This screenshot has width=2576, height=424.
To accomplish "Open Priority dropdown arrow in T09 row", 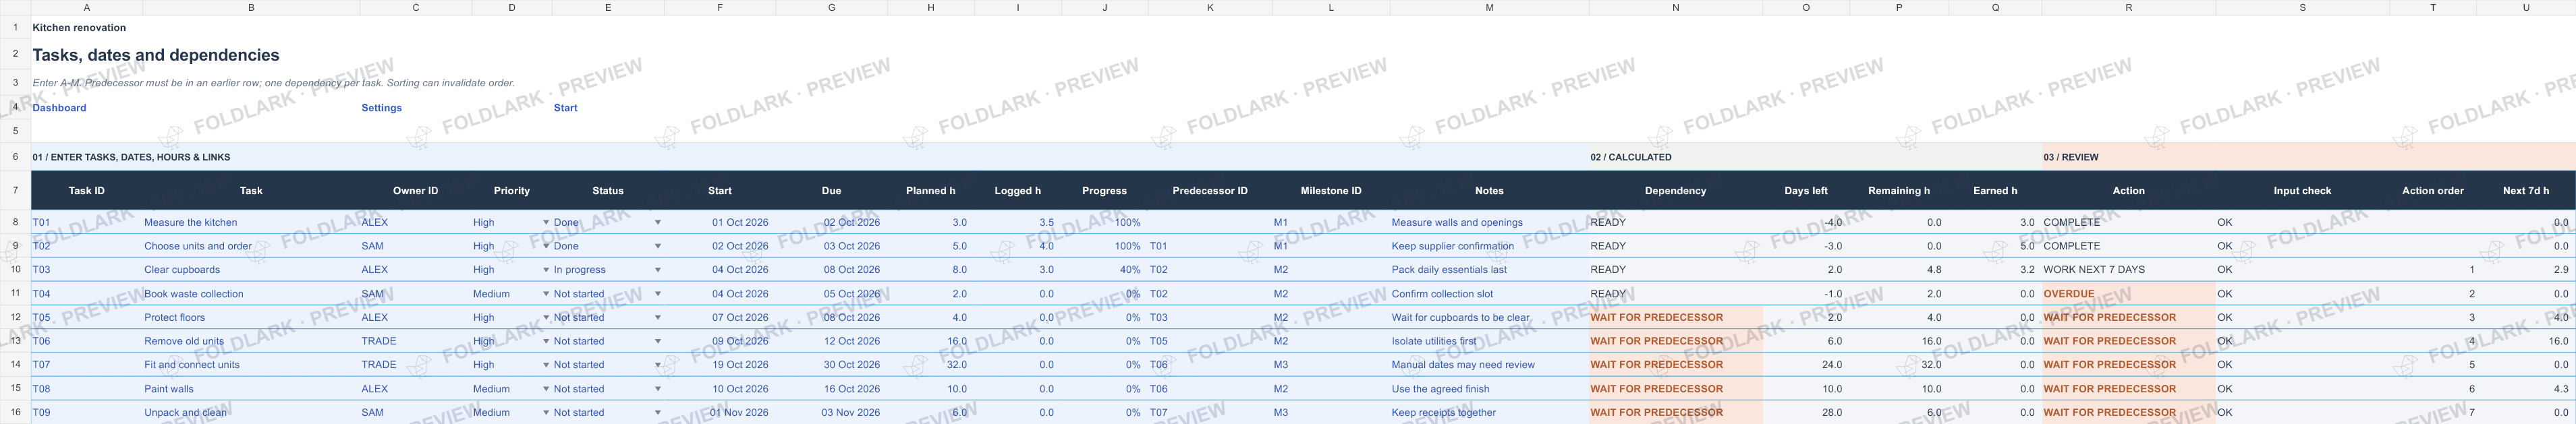I will tap(546, 412).
